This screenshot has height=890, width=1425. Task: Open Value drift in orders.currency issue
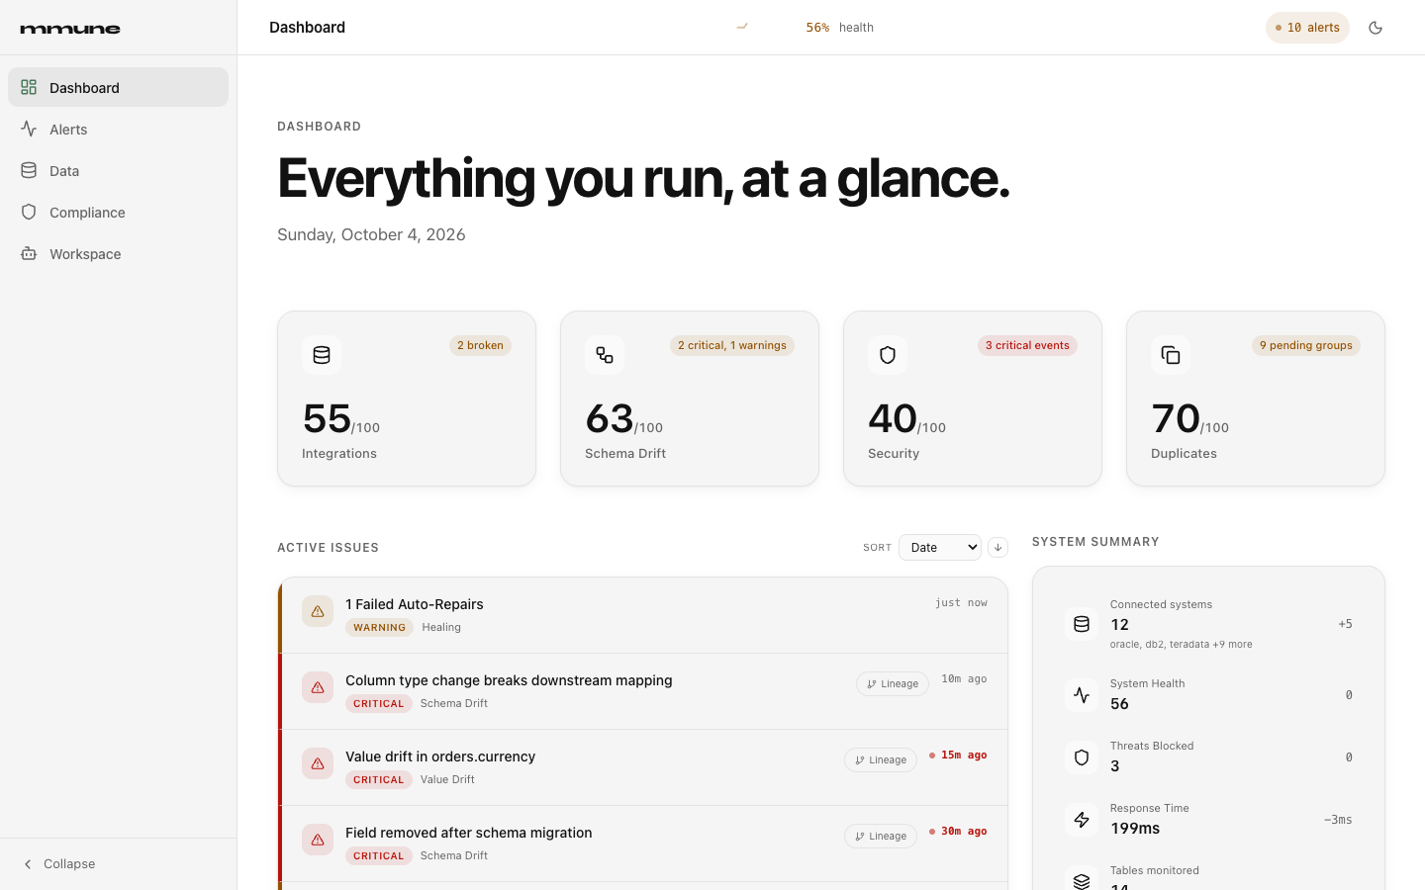pos(643,767)
